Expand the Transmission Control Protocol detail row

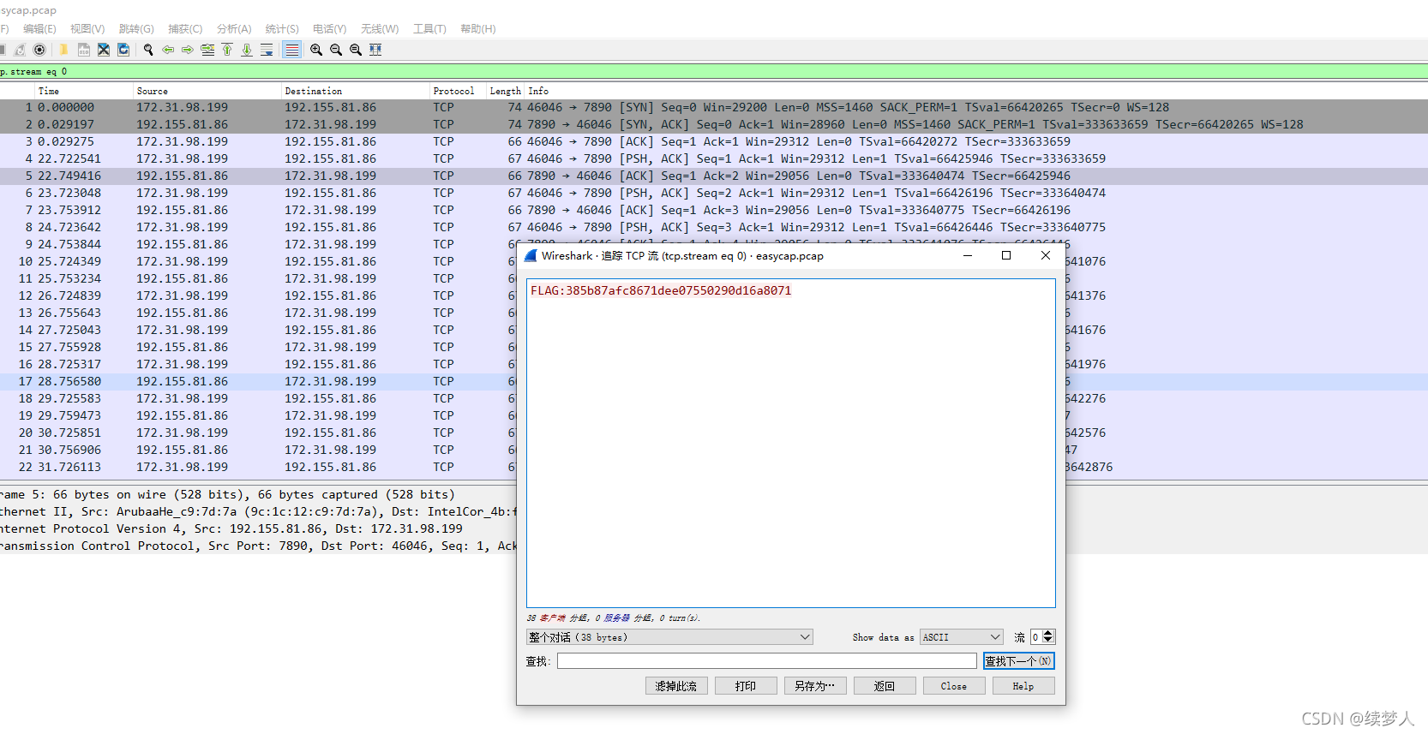coord(258,546)
